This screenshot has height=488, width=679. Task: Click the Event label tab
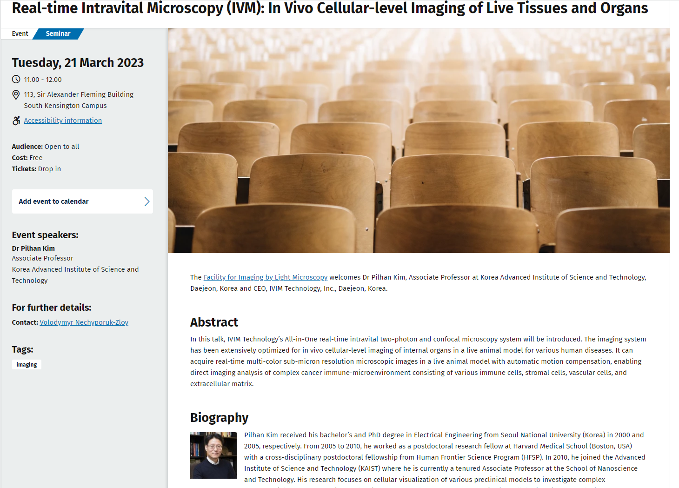(x=20, y=33)
